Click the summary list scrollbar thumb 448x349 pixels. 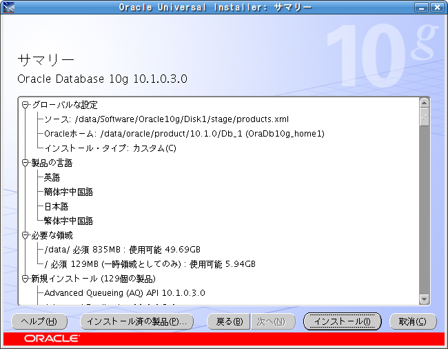(x=425, y=117)
